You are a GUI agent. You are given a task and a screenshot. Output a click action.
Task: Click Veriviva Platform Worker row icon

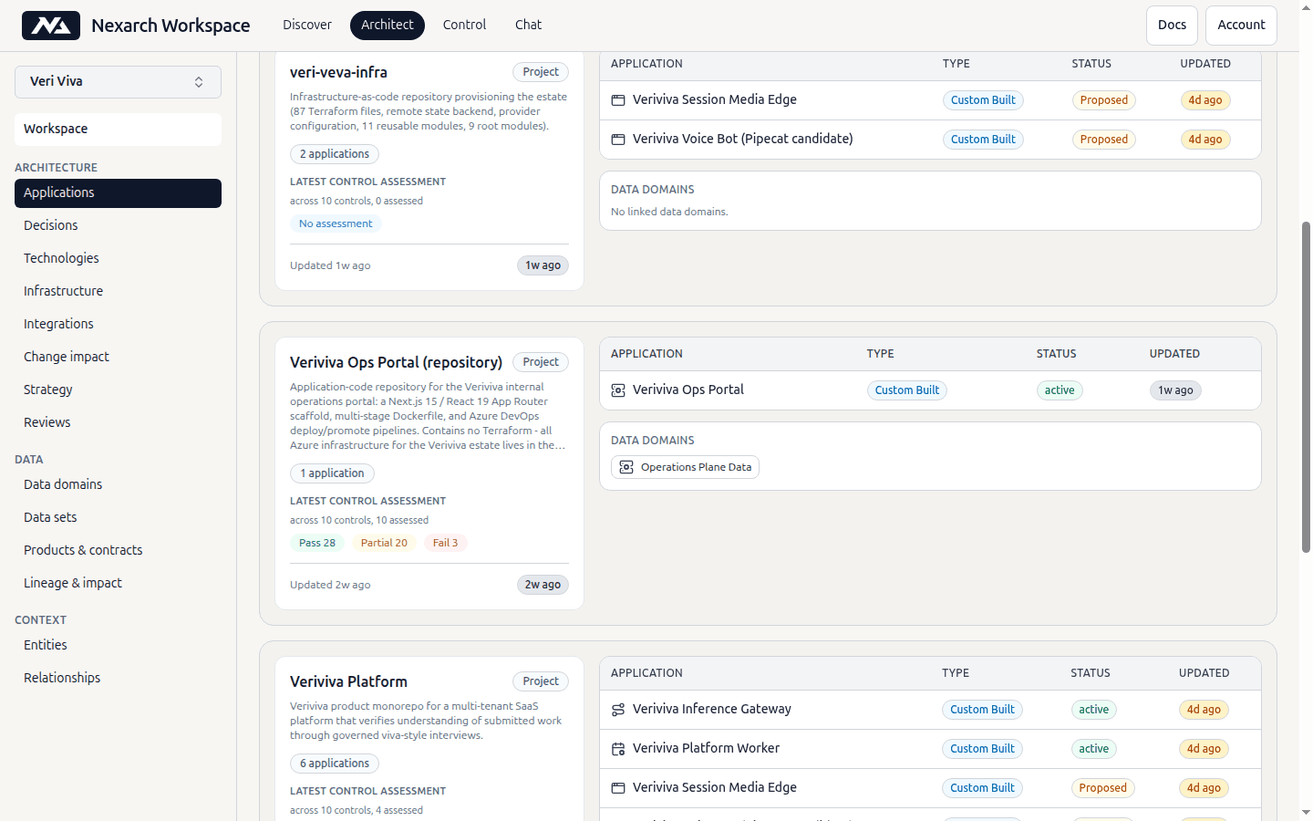pyautogui.click(x=618, y=749)
